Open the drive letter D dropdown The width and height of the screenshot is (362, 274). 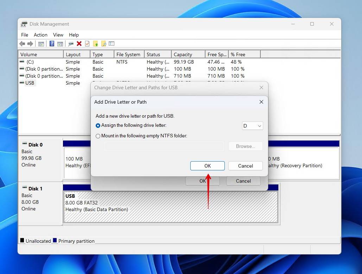point(252,126)
